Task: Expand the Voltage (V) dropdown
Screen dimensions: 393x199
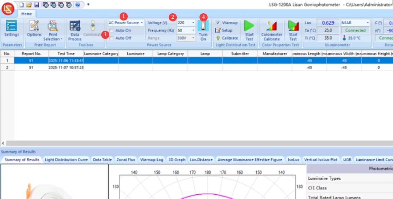Action: (x=193, y=23)
